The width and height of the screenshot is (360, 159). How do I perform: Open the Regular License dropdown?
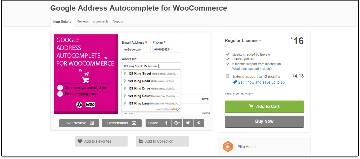tap(243, 41)
